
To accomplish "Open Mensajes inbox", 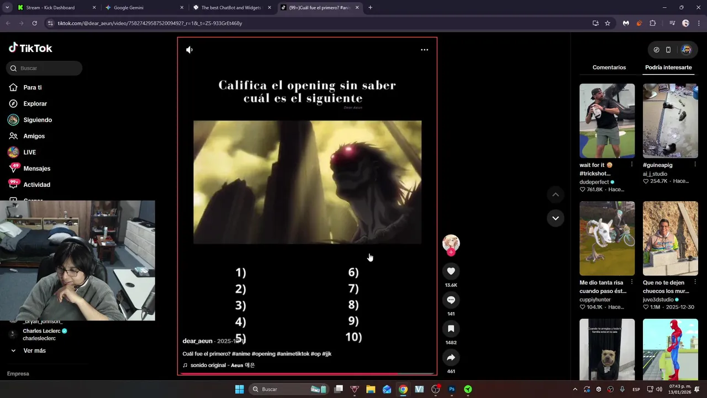I will coord(36,169).
